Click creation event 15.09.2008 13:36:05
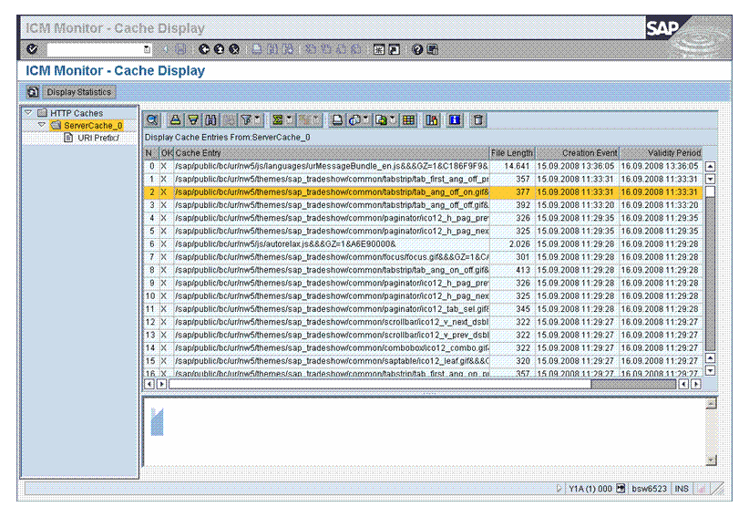Viewport: 749px width, 517px height. click(x=576, y=166)
